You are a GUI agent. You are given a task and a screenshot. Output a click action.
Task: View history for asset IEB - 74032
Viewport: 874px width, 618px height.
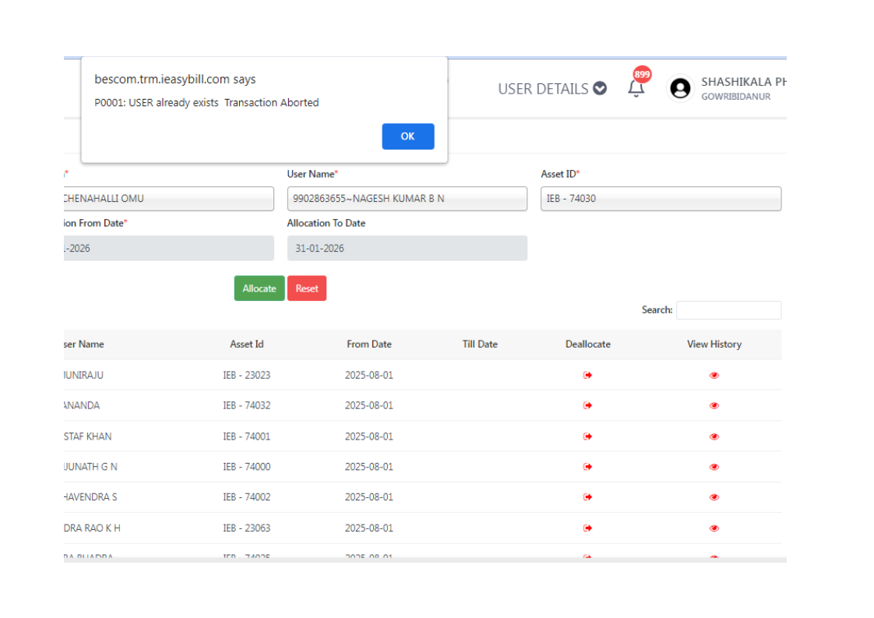714,405
